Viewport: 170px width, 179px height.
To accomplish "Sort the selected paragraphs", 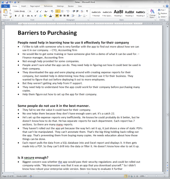I will click(82, 11).
